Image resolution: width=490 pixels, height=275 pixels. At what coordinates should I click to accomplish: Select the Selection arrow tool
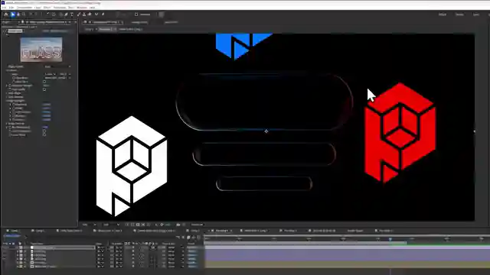[13, 15]
